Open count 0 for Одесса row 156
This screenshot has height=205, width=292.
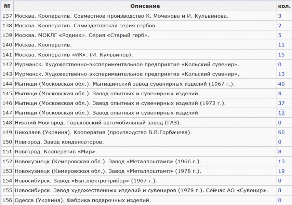coord(280,200)
